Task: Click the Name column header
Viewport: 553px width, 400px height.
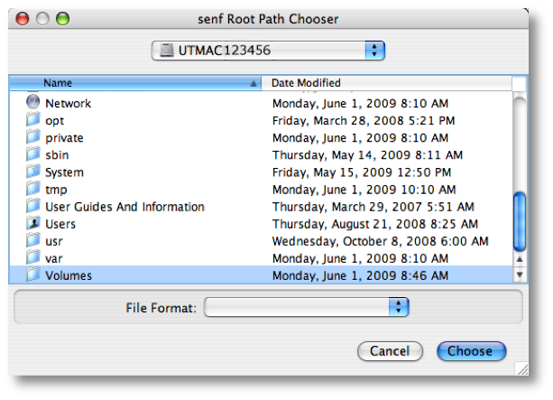Action: (x=135, y=83)
